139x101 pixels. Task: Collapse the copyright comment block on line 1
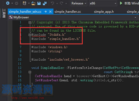(x=30, y=22)
